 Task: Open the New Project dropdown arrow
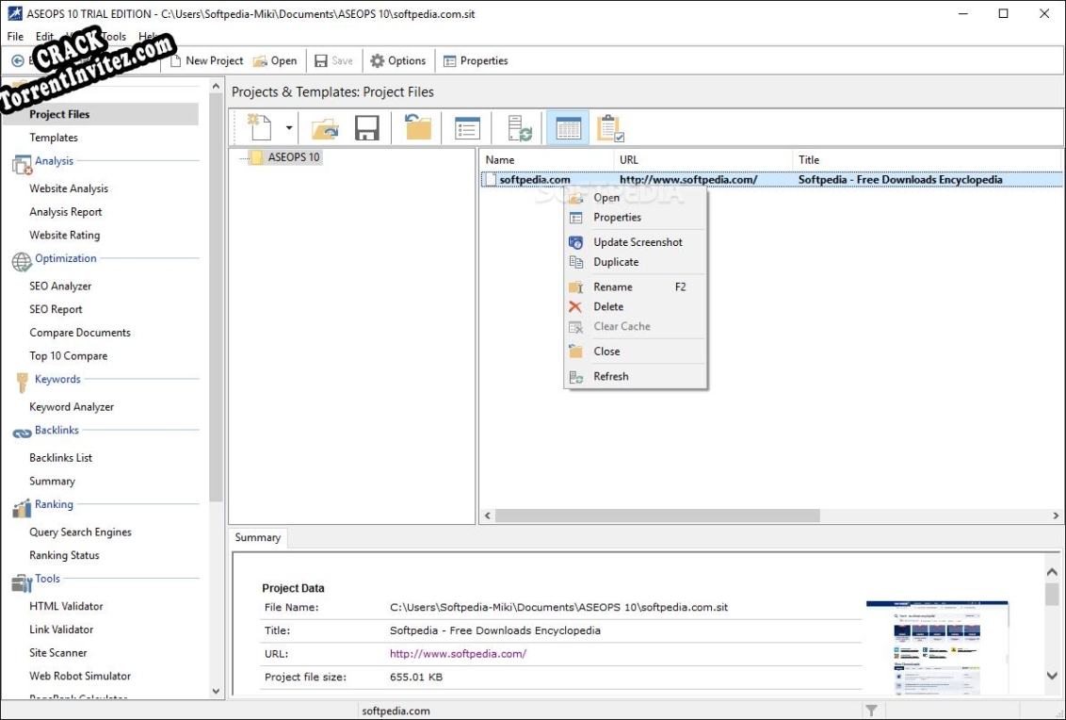click(x=288, y=127)
